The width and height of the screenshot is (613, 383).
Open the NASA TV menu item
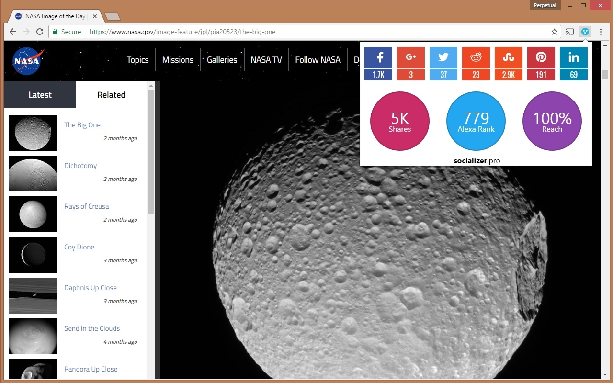click(x=266, y=60)
